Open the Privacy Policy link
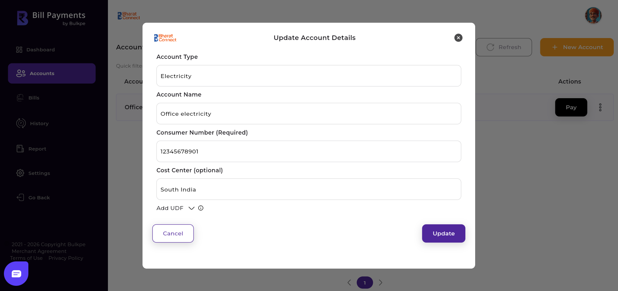The height and width of the screenshot is (291, 618). [x=66, y=258]
